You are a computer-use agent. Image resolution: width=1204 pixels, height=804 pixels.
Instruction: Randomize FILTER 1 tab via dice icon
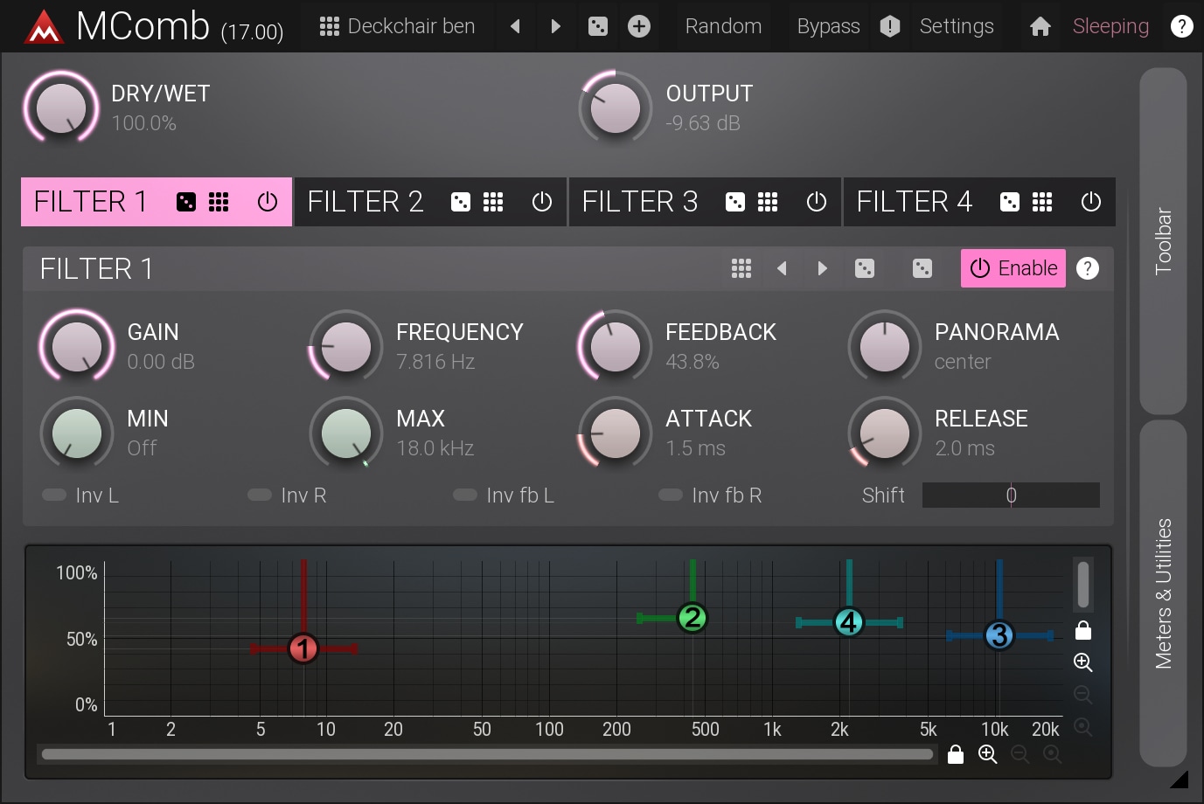point(186,202)
